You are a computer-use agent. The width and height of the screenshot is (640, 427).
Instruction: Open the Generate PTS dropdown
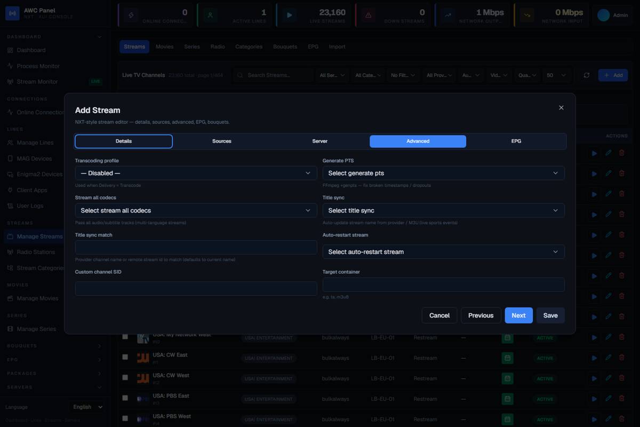(x=444, y=173)
